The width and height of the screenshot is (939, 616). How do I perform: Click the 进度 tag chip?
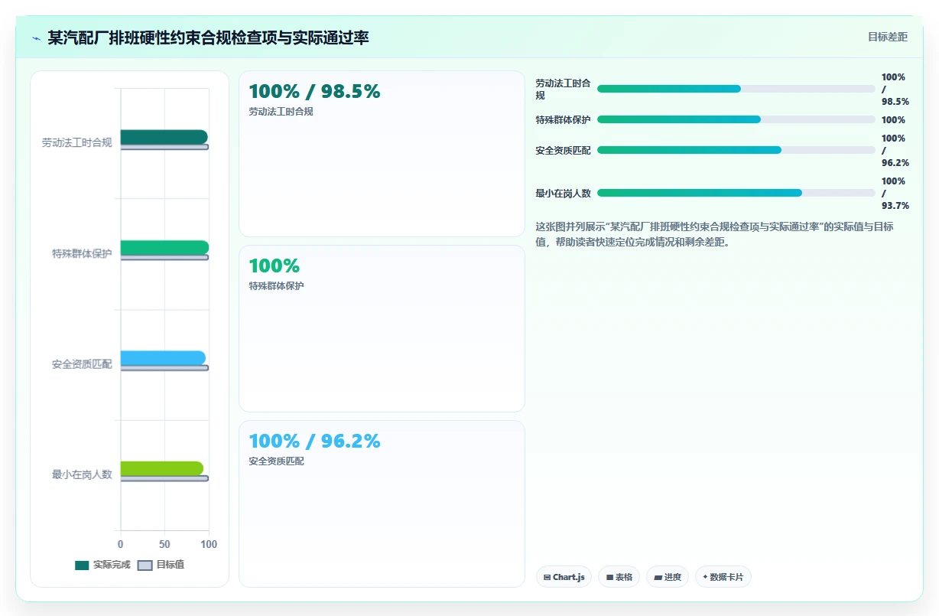668,577
